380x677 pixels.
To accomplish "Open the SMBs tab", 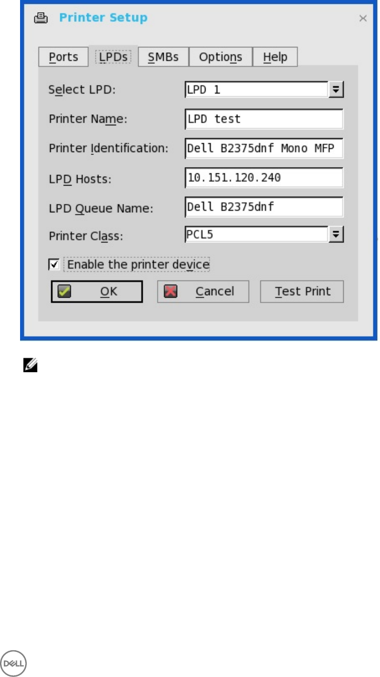I will tap(163, 57).
